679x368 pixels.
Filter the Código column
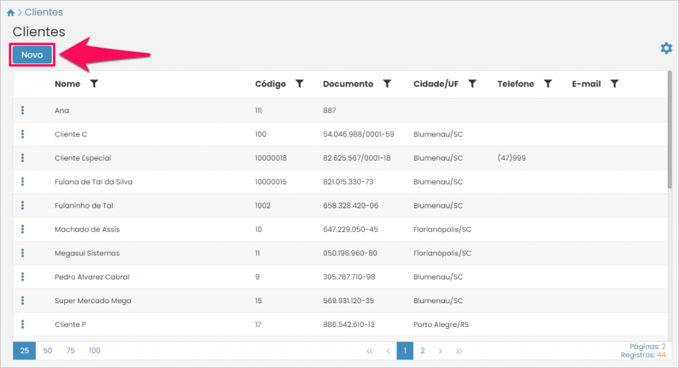coord(300,84)
